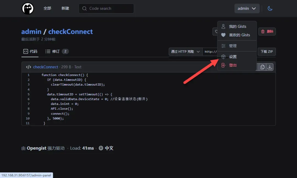Collapse the admin user dropdown
The height and width of the screenshot is (178, 297).
pos(247,9)
